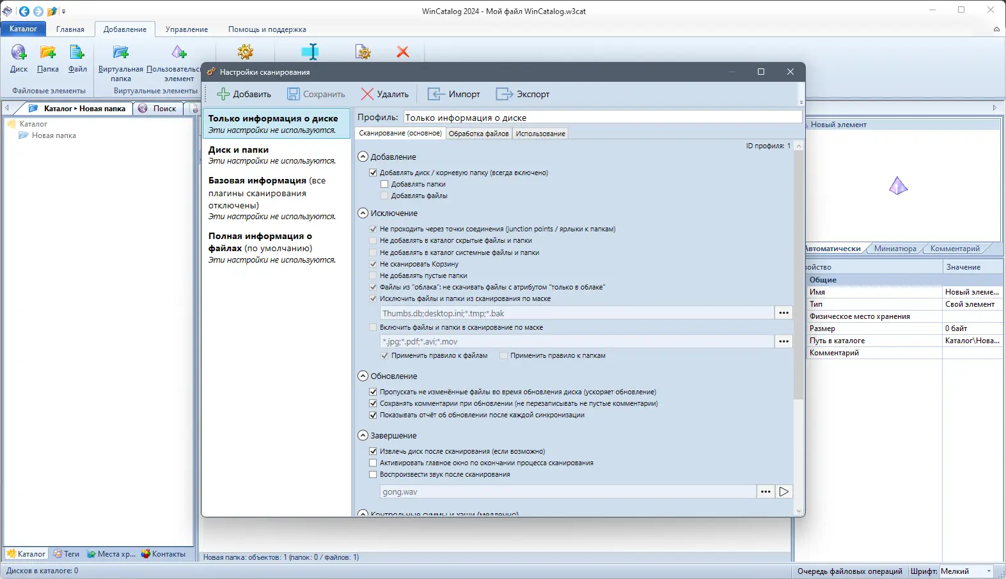Click the Диск add-disk ribbon icon
The image size is (1006, 579).
[x=19, y=52]
